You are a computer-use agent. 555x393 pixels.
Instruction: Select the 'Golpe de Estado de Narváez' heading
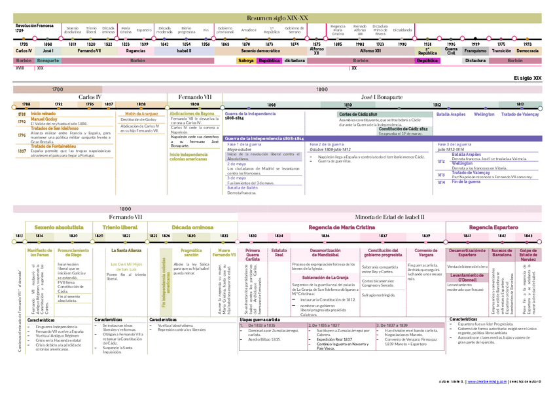[528, 255]
